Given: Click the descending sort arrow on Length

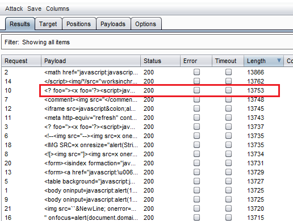Looking at the screenshot, I should coord(279,60).
